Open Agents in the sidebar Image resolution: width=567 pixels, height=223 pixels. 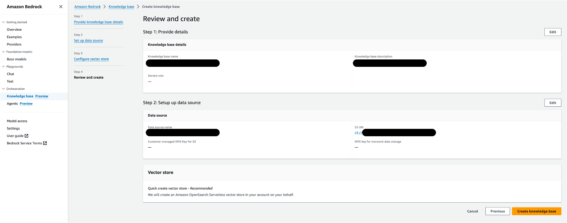[x=12, y=103]
